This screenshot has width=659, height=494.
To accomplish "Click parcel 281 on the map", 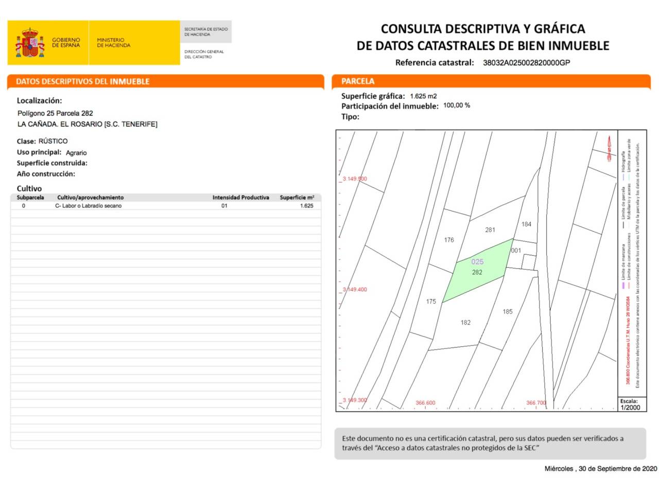I will click(490, 230).
